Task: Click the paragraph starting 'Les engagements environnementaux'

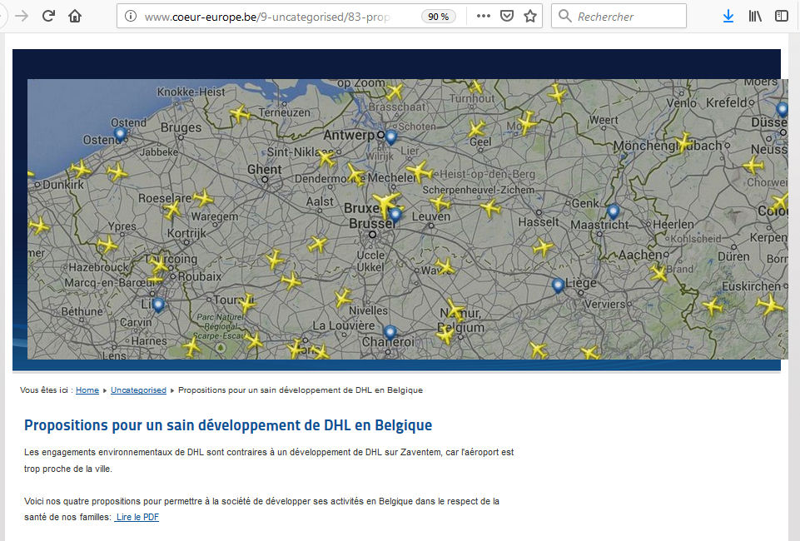Action: click(269, 460)
